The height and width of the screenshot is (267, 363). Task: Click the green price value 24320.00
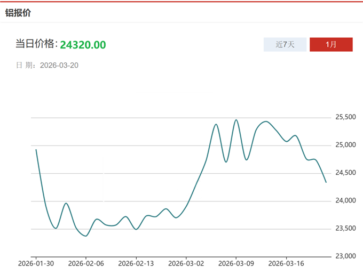point(83,45)
